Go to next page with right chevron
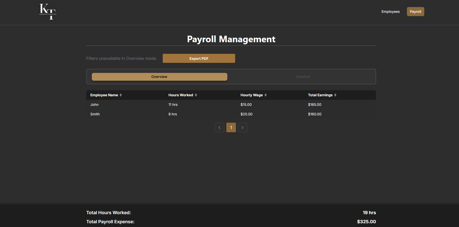The height and width of the screenshot is (227, 459). (242, 127)
